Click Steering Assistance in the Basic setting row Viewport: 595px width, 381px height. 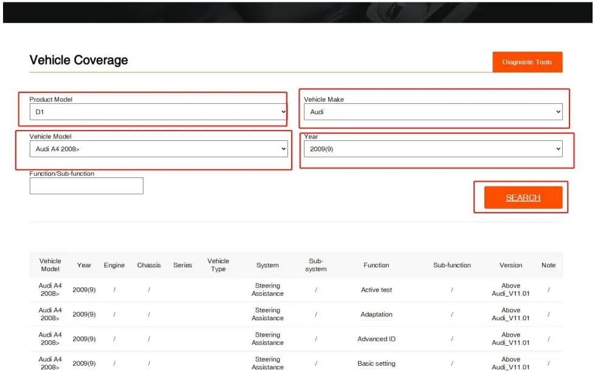[267, 363]
